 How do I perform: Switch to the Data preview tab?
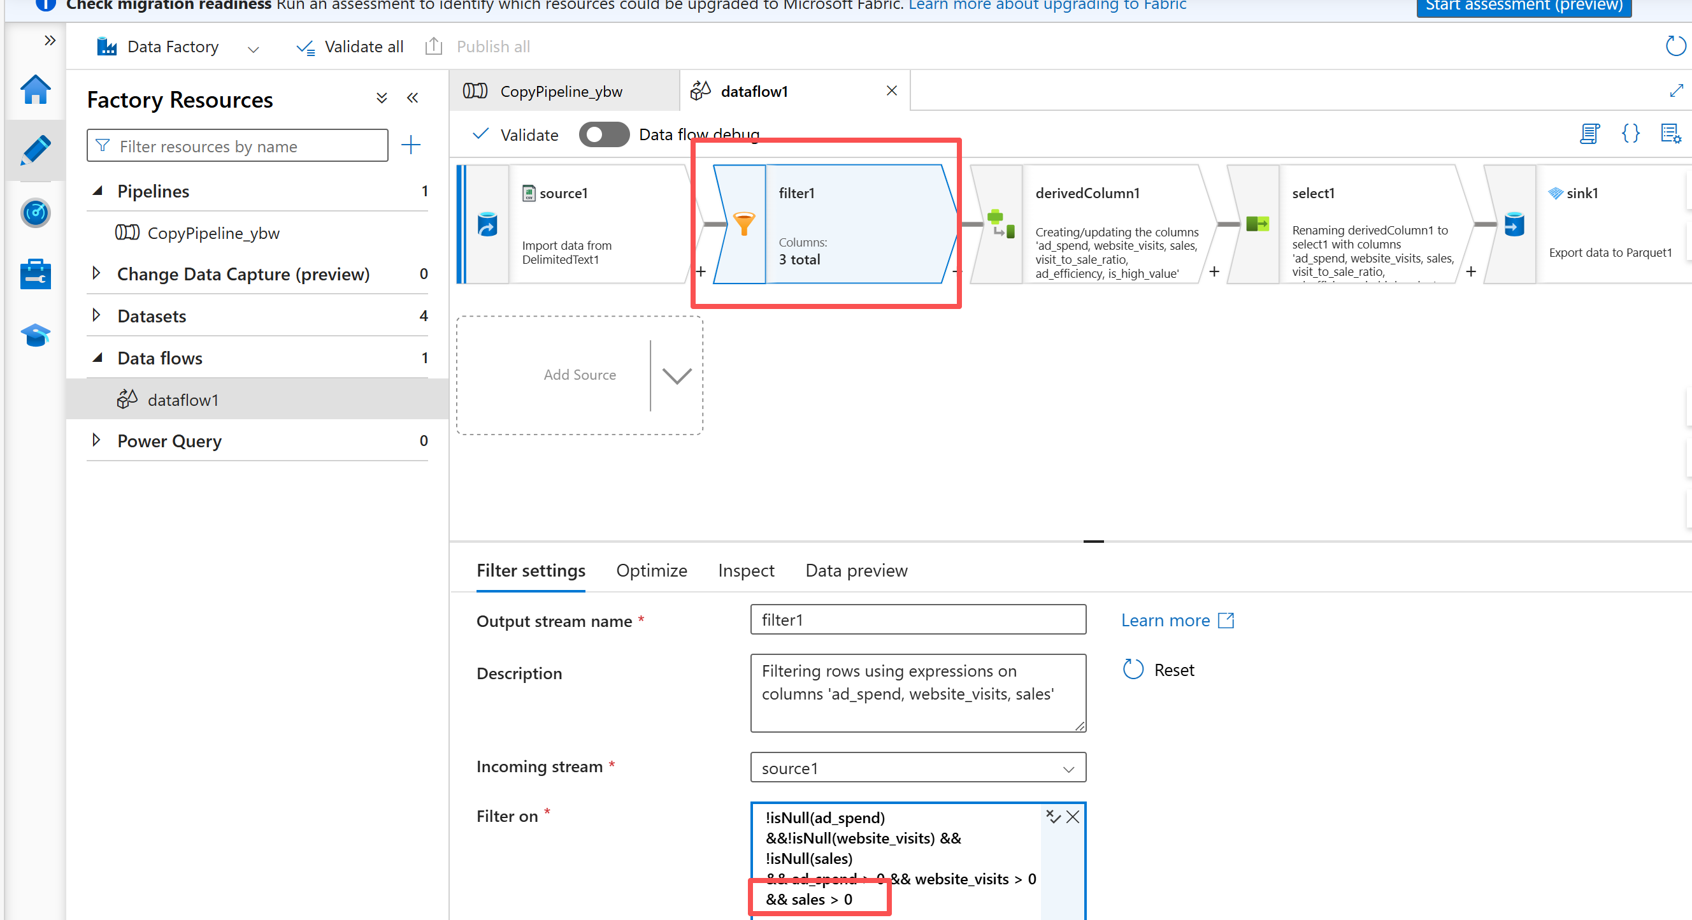coord(856,570)
